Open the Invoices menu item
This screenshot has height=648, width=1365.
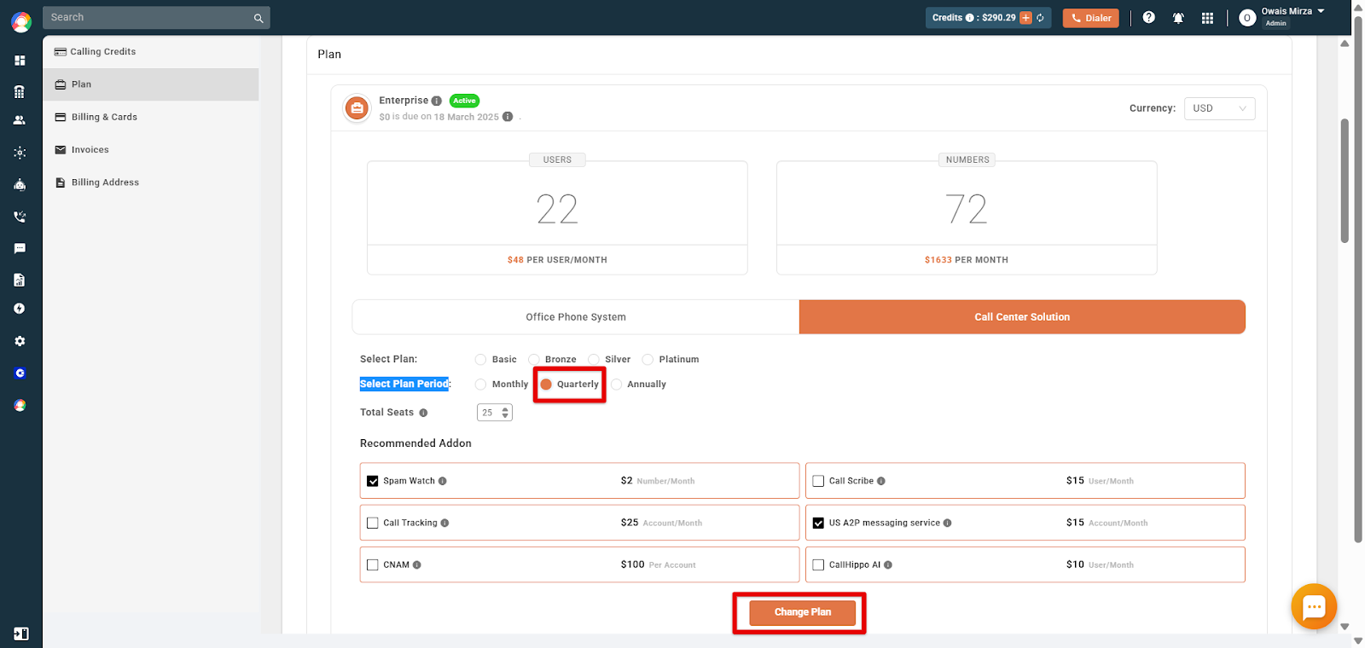pyautogui.click(x=151, y=150)
